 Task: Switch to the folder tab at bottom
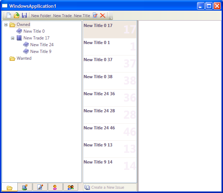point(10,187)
